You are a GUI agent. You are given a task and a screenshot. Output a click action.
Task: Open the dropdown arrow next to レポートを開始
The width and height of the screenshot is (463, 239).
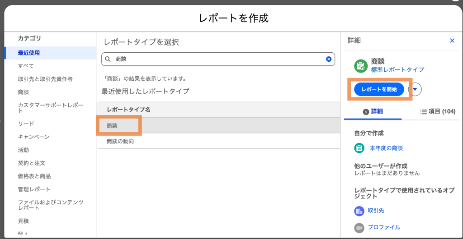pos(415,89)
